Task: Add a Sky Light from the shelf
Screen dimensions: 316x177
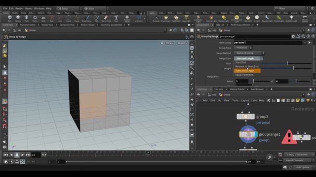Action: (x=248, y=19)
